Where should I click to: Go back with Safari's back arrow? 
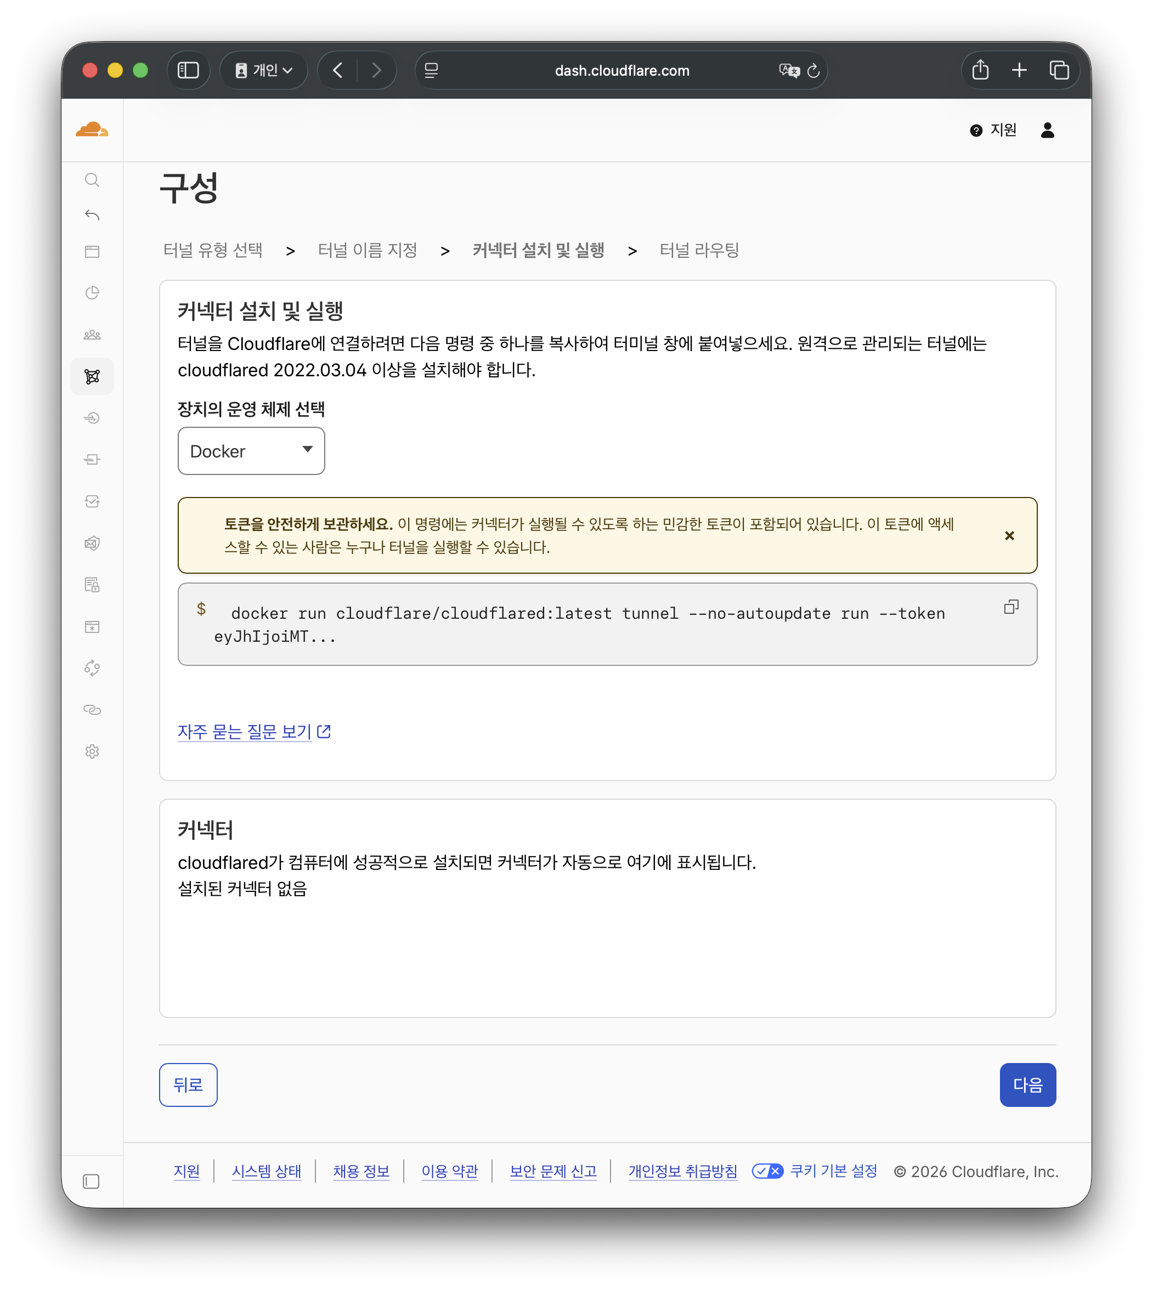coord(338,70)
